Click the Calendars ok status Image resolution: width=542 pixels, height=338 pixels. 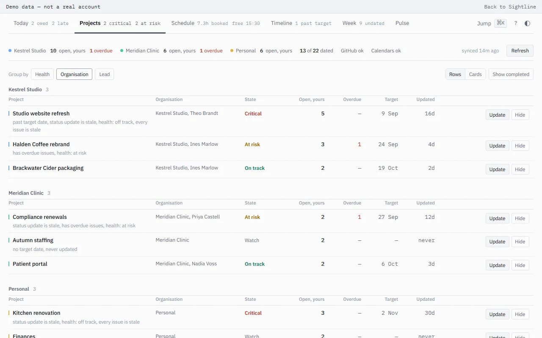[386, 51]
